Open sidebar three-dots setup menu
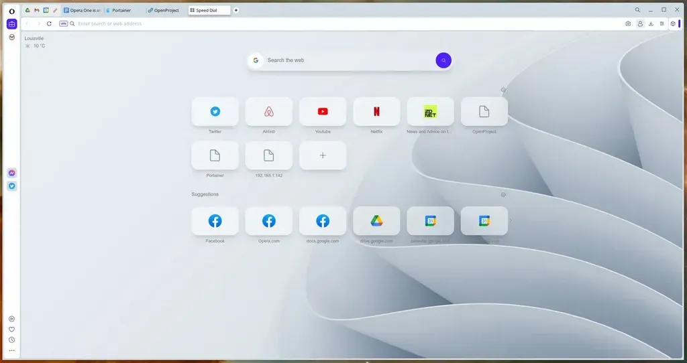This screenshot has height=363, width=687. 12,350
